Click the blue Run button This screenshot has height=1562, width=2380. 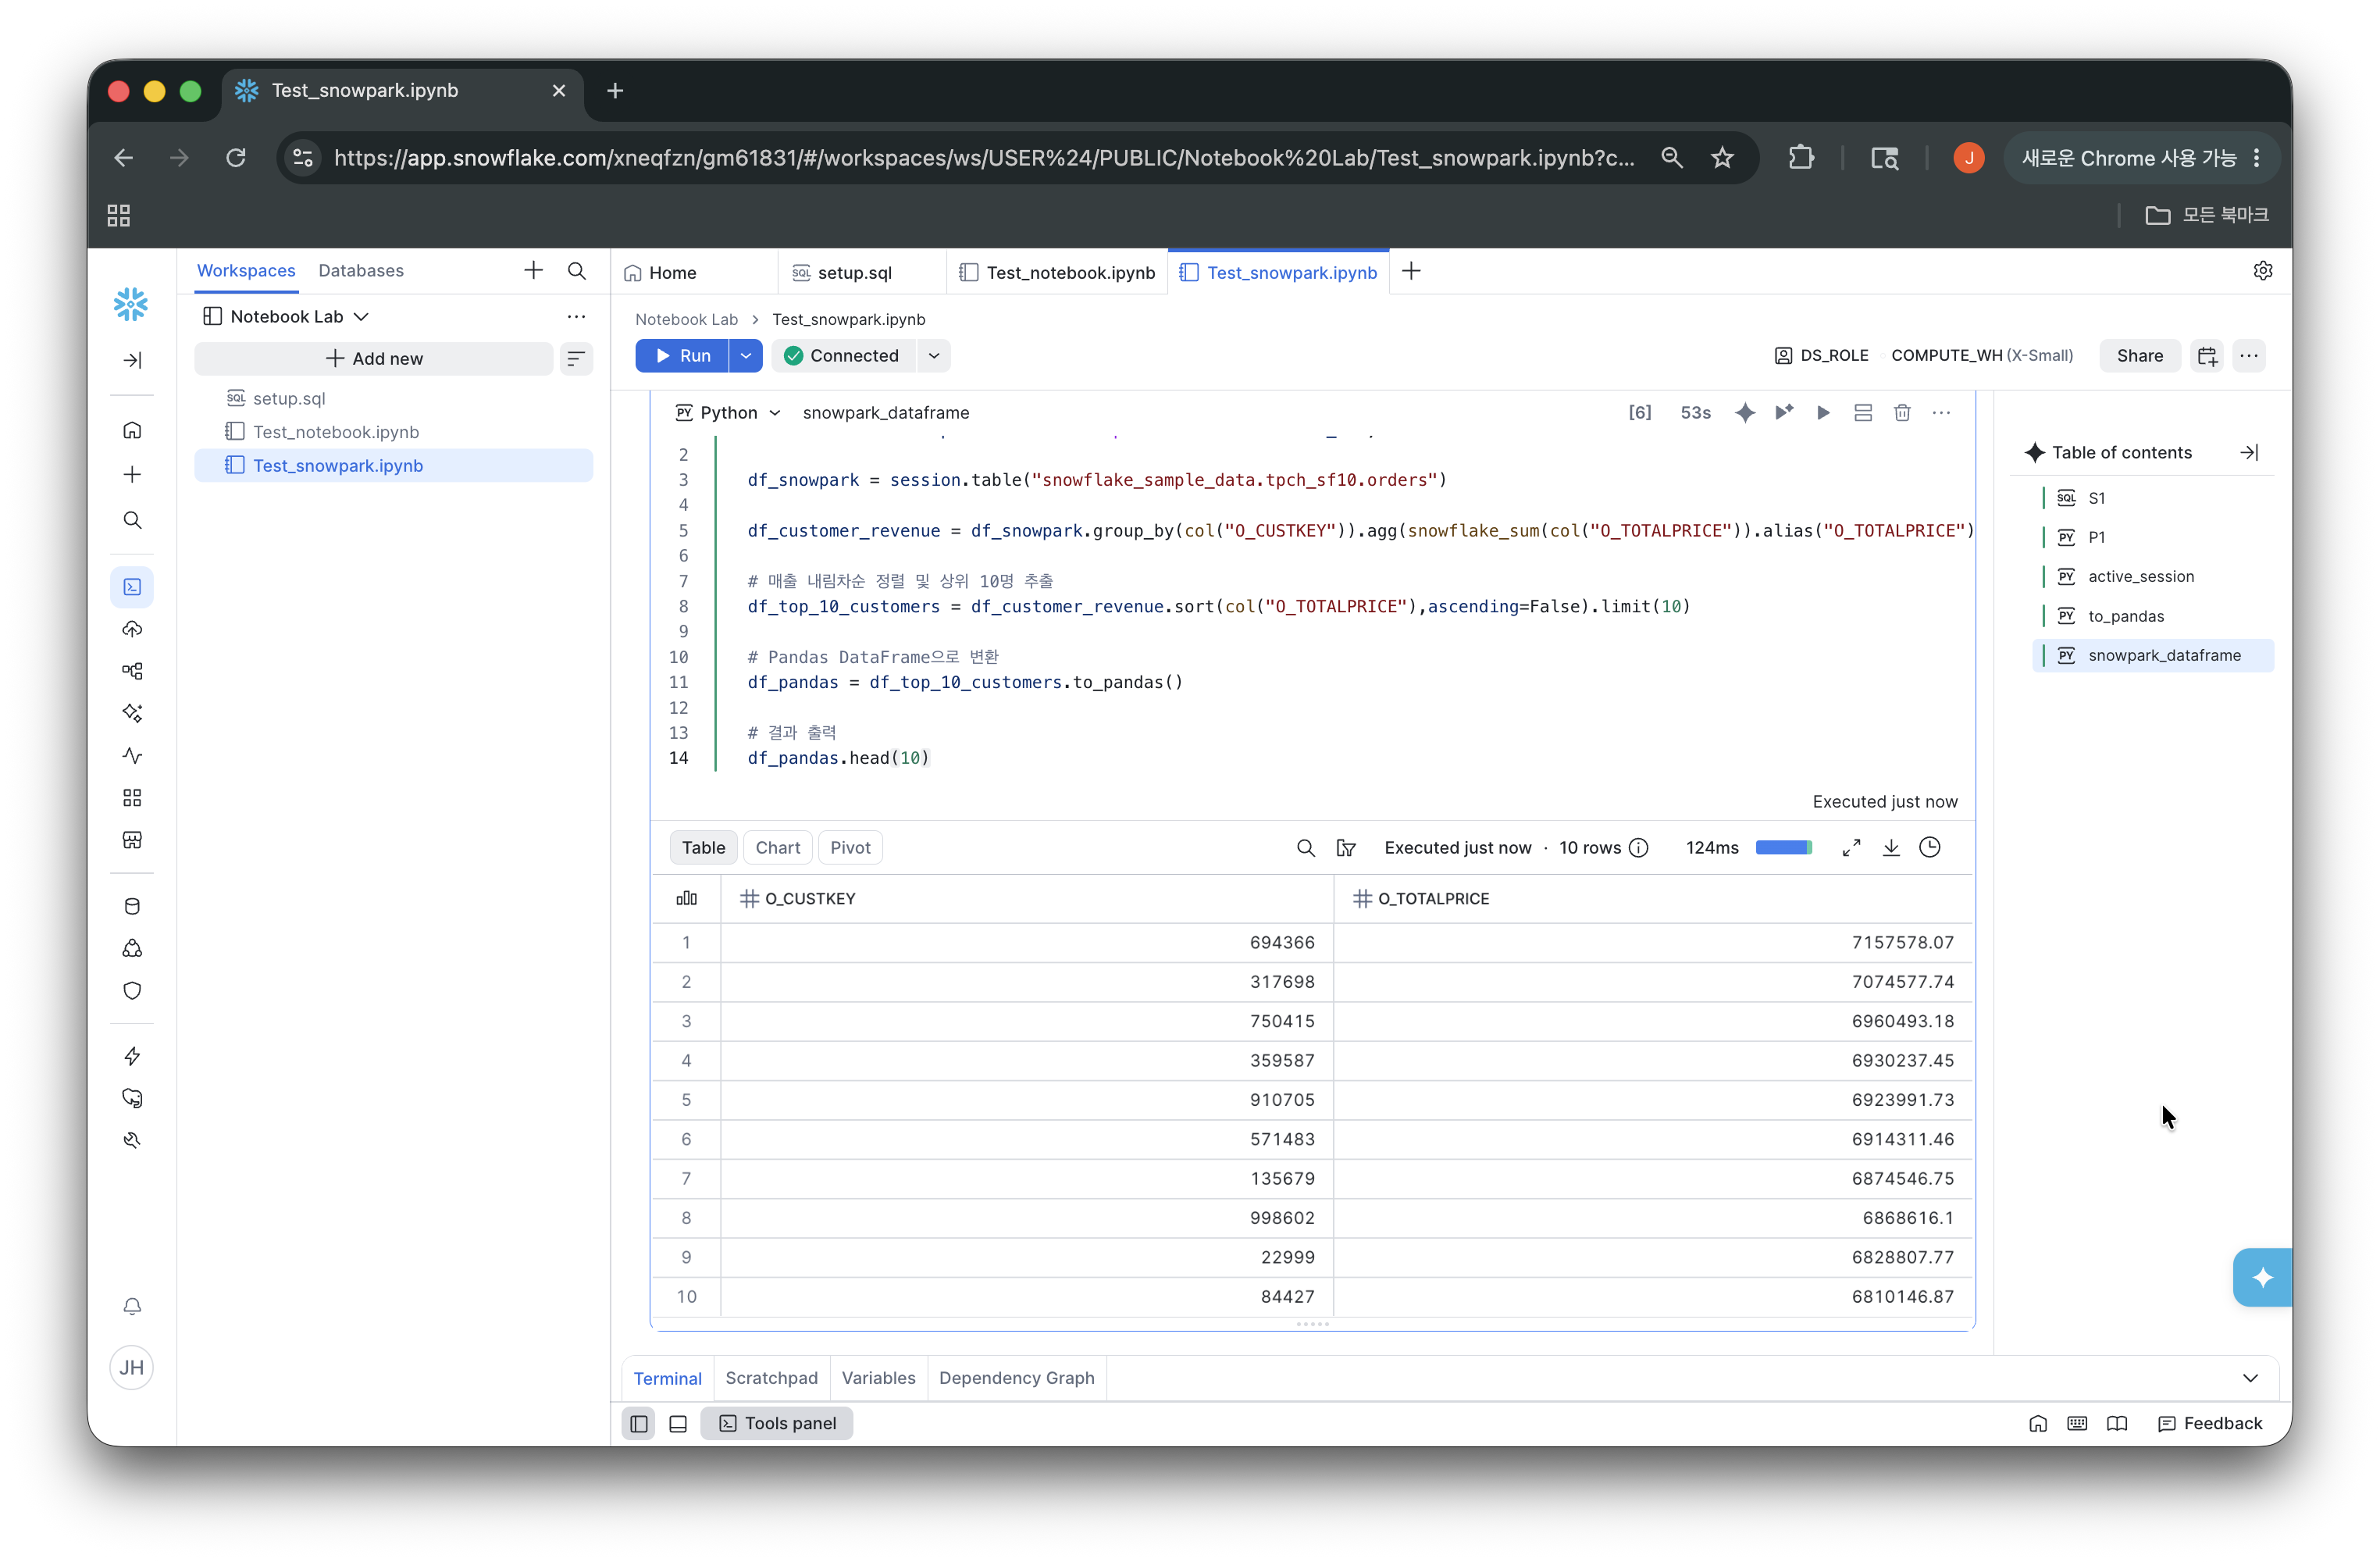682,356
